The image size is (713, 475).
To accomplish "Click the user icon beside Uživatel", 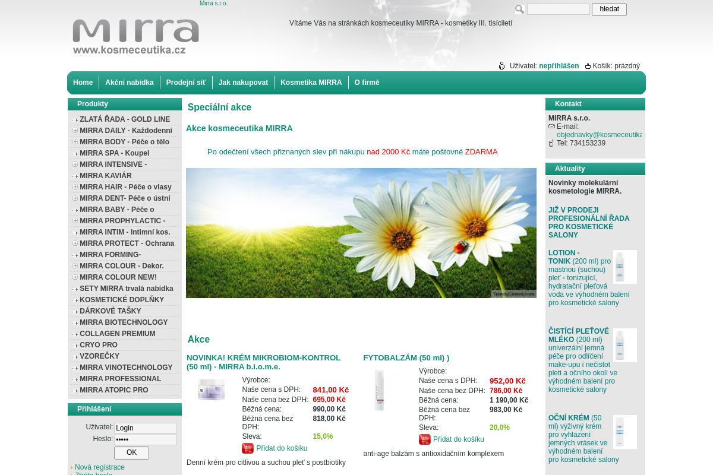I will pos(501,66).
